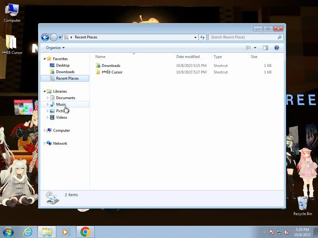Image resolution: width=318 pixels, height=238 pixels.
Task: Click the Refresh button beside address bar
Action: [202, 37]
